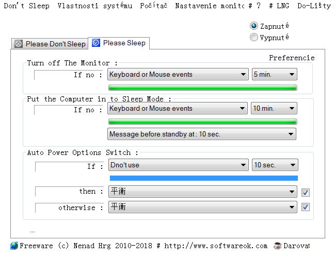Viewport: 335px width, 259px height.
Task: Click the Preferencie link
Action: [292, 58]
